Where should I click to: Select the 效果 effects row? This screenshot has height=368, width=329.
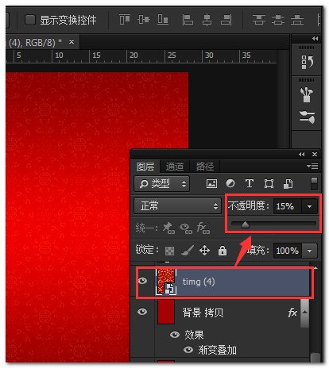click(x=194, y=335)
